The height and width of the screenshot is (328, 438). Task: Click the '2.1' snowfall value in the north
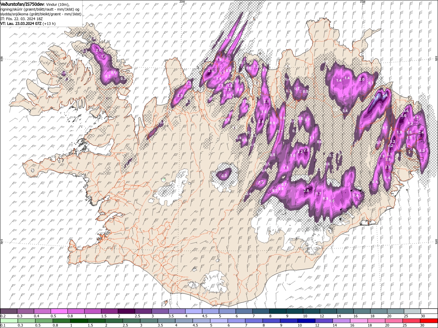[x=267, y=101]
